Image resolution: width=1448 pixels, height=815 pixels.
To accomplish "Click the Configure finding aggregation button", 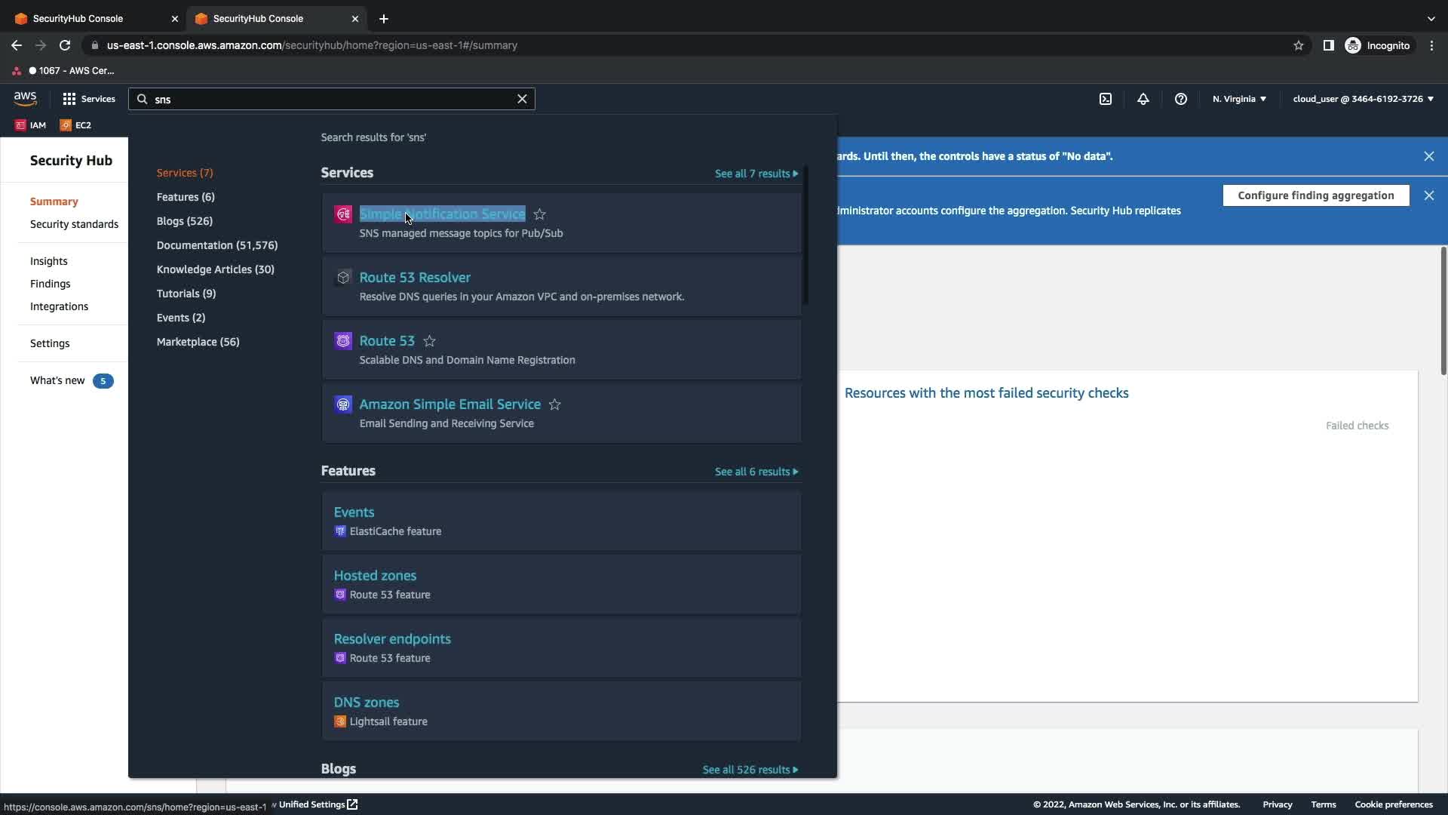I will 1315,195.
